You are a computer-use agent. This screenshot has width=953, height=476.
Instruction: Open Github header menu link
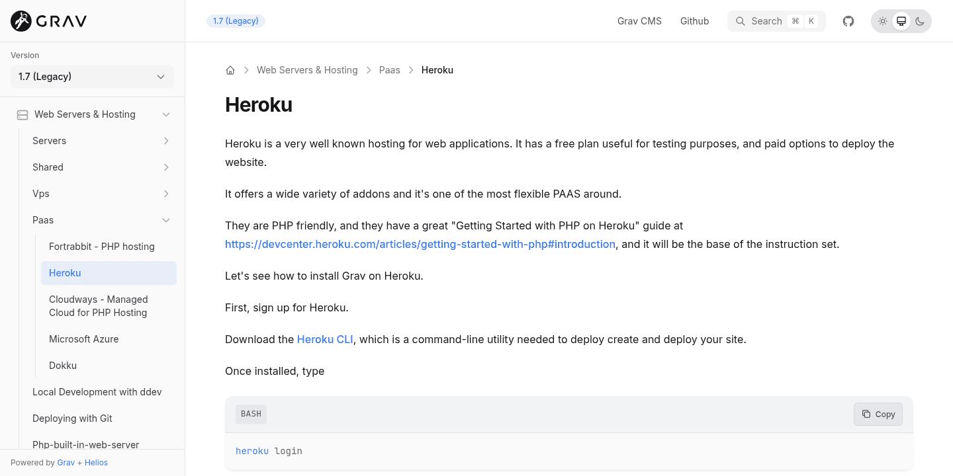coord(694,21)
